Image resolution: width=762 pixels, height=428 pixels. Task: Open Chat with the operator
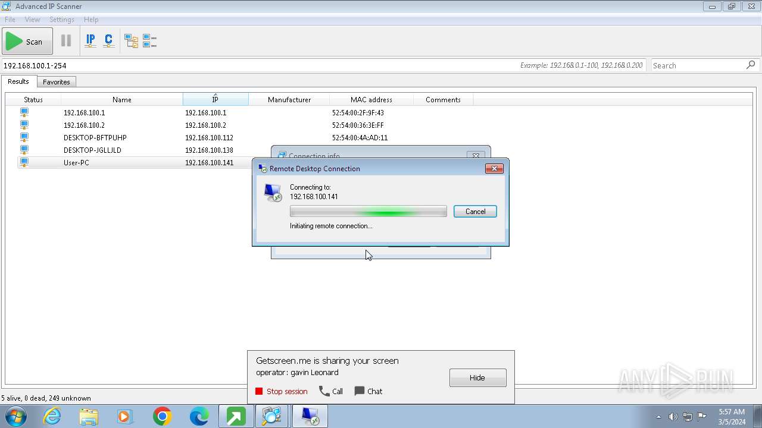(368, 391)
